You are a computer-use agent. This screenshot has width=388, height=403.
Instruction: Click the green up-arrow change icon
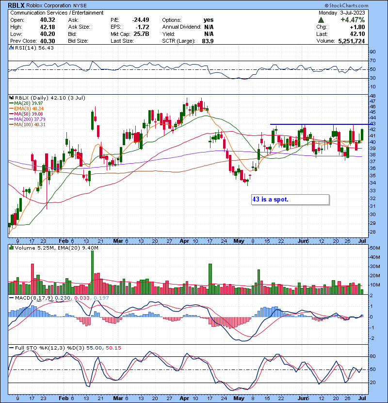tap(322, 20)
